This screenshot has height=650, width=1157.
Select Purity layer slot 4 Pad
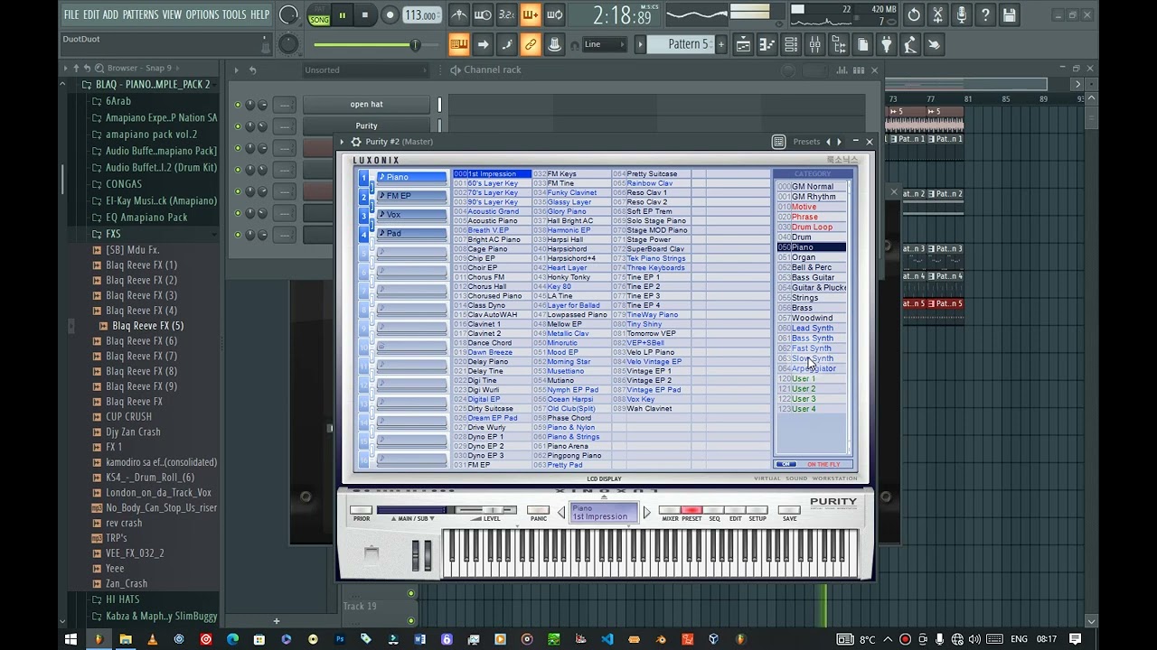pos(411,234)
